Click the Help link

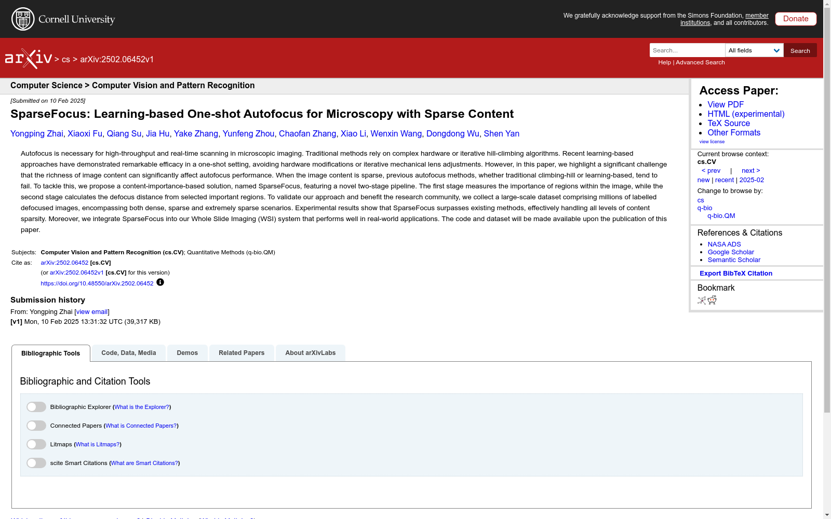point(664,62)
